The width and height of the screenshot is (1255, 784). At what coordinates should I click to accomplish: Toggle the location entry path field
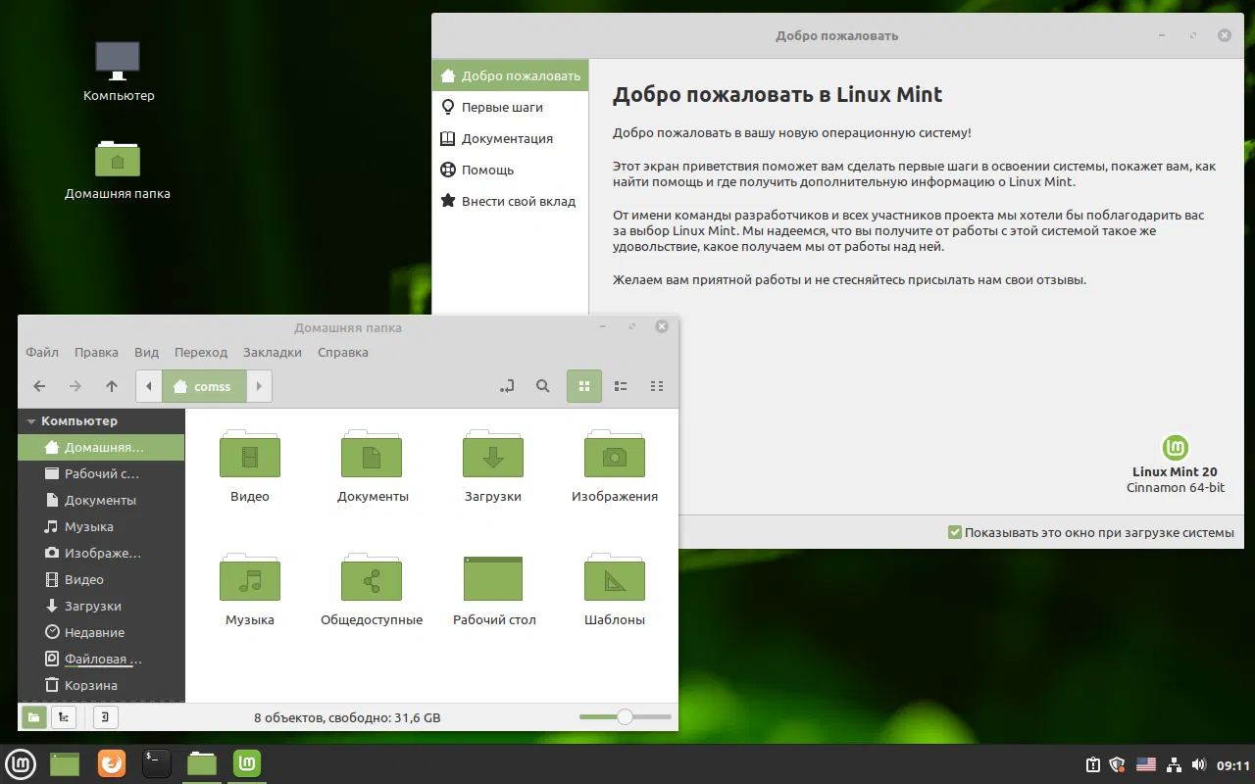506,386
